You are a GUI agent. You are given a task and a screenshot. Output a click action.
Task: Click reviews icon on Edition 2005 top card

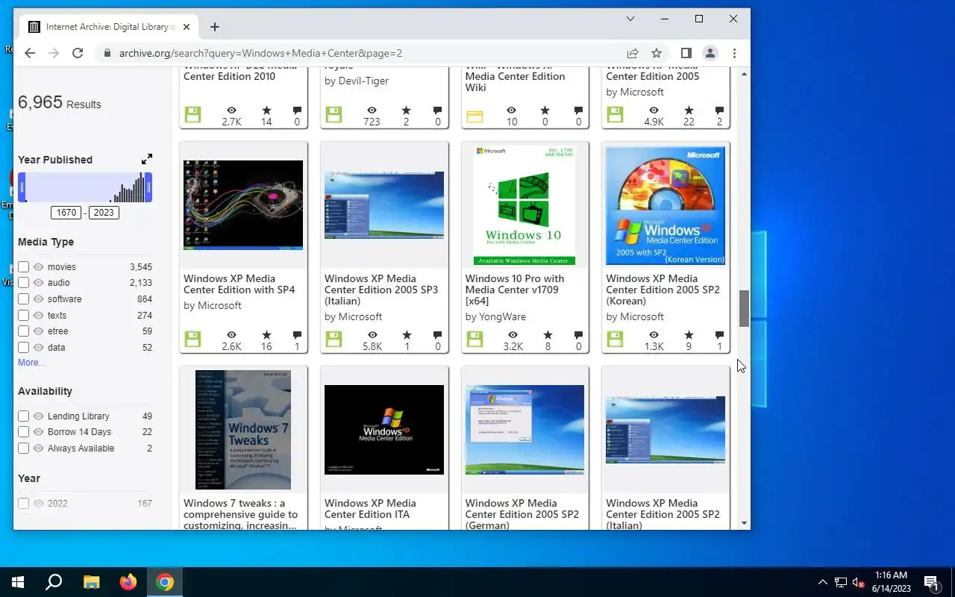(x=719, y=110)
